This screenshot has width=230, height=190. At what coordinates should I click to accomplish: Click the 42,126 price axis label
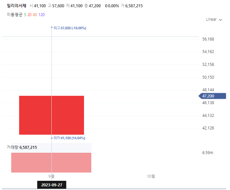click(x=208, y=128)
